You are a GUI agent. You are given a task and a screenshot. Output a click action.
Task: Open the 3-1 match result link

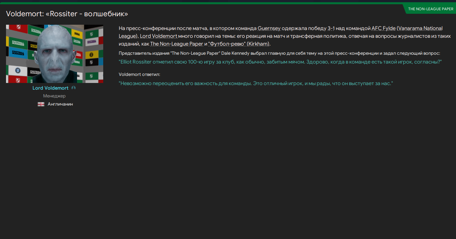click(x=331, y=28)
